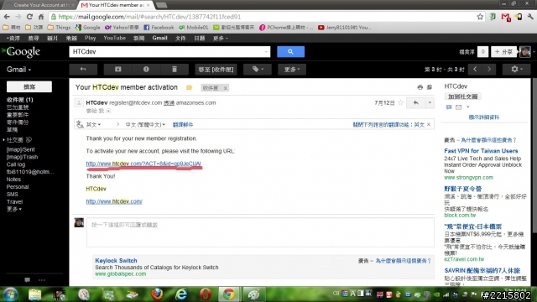The height and width of the screenshot is (302, 537).
Task: Open the search options dropdown arrow in search box
Action: [x=266, y=52]
